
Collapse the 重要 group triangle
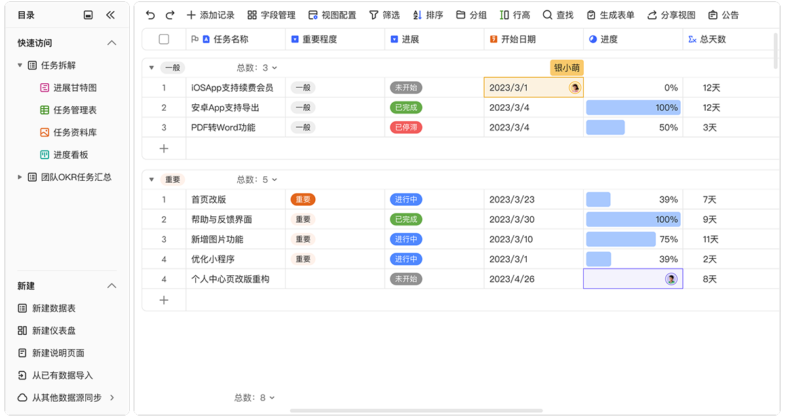point(151,180)
